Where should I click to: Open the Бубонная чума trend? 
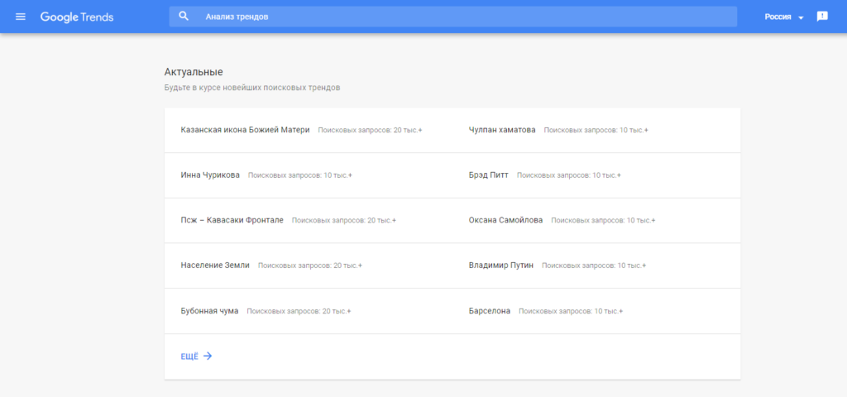click(x=209, y=311)
